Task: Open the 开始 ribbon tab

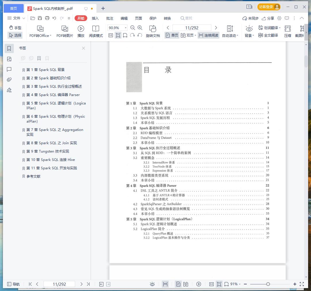Action: [x=81, y=18]
